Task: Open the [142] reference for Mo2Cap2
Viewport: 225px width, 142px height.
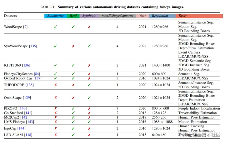Action: point(24,118)
